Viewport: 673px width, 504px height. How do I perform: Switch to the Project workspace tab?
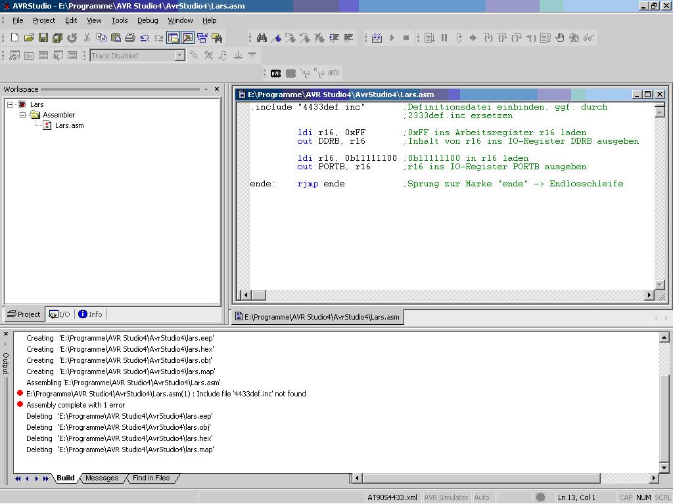point(24,314)
